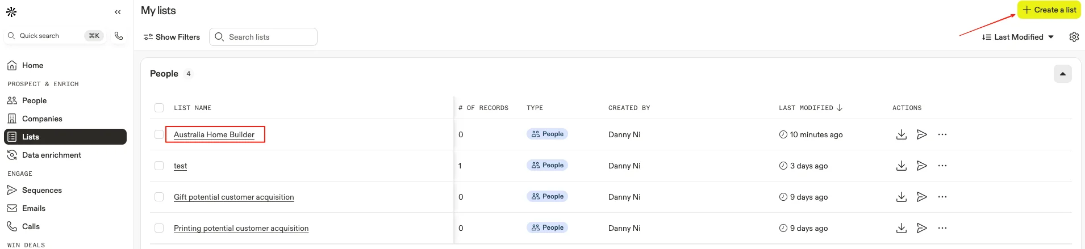
Task: Click People type badge in test row
Action: [x=548, y=165]
